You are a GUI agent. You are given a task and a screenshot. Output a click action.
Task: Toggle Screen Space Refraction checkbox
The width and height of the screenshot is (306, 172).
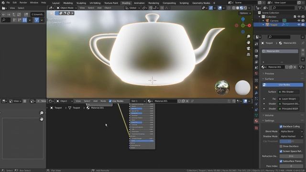tap(281, 151)
